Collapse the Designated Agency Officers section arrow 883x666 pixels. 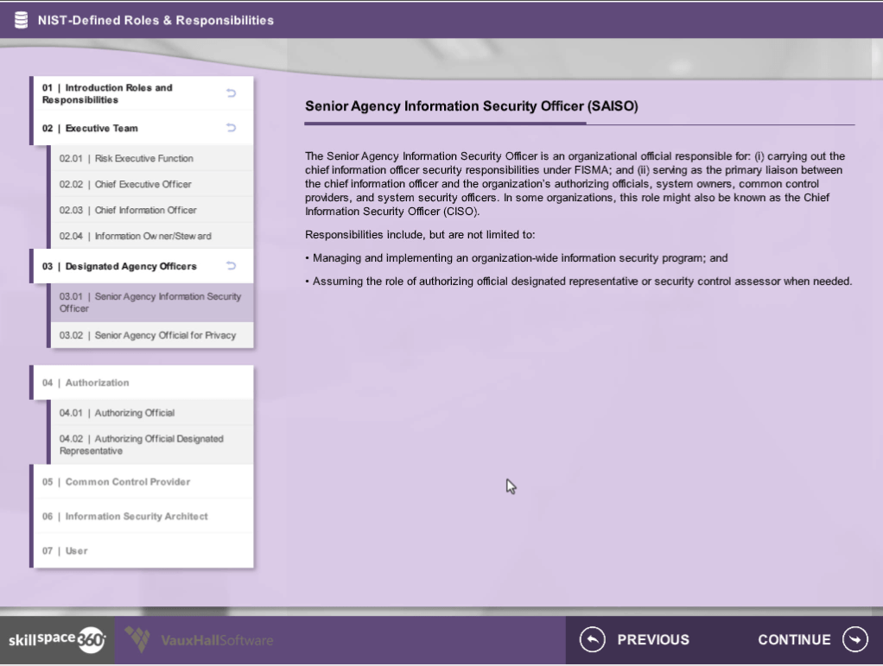[231, 266]
